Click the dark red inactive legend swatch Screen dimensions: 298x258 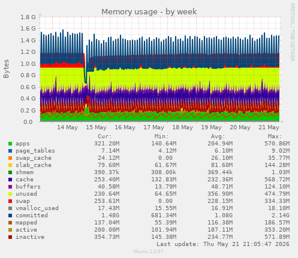pos(10,237)
